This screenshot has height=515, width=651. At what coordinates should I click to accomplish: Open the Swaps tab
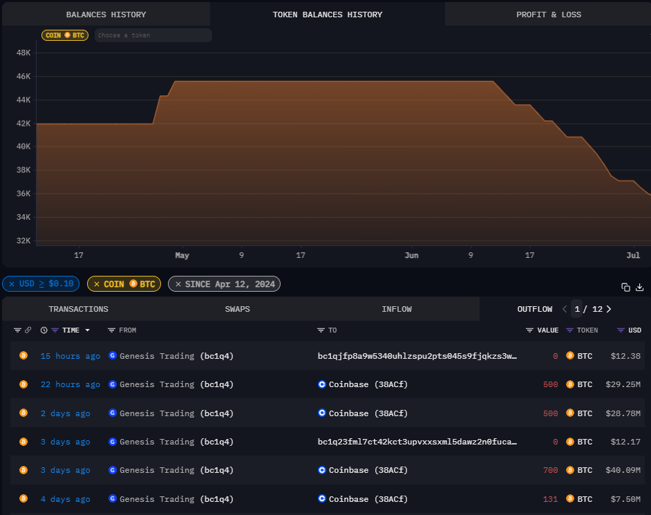237,309
